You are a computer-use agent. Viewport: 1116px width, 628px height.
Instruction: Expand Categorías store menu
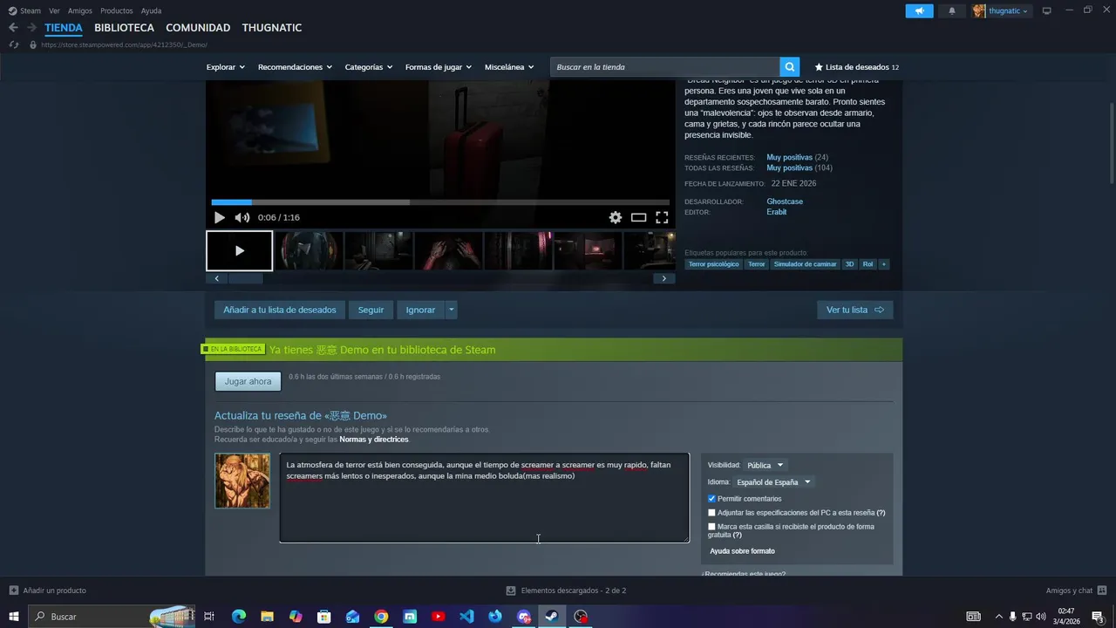pyautogui.click(x=369, y=67)
